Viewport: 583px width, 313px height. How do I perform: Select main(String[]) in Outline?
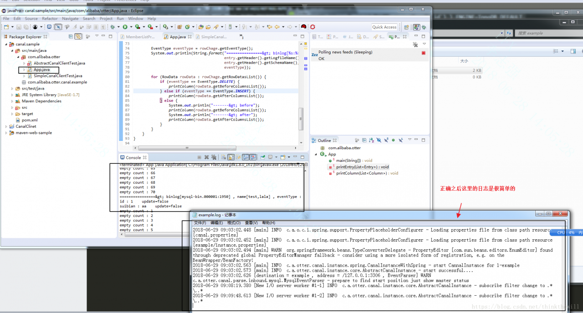(351, 161)
